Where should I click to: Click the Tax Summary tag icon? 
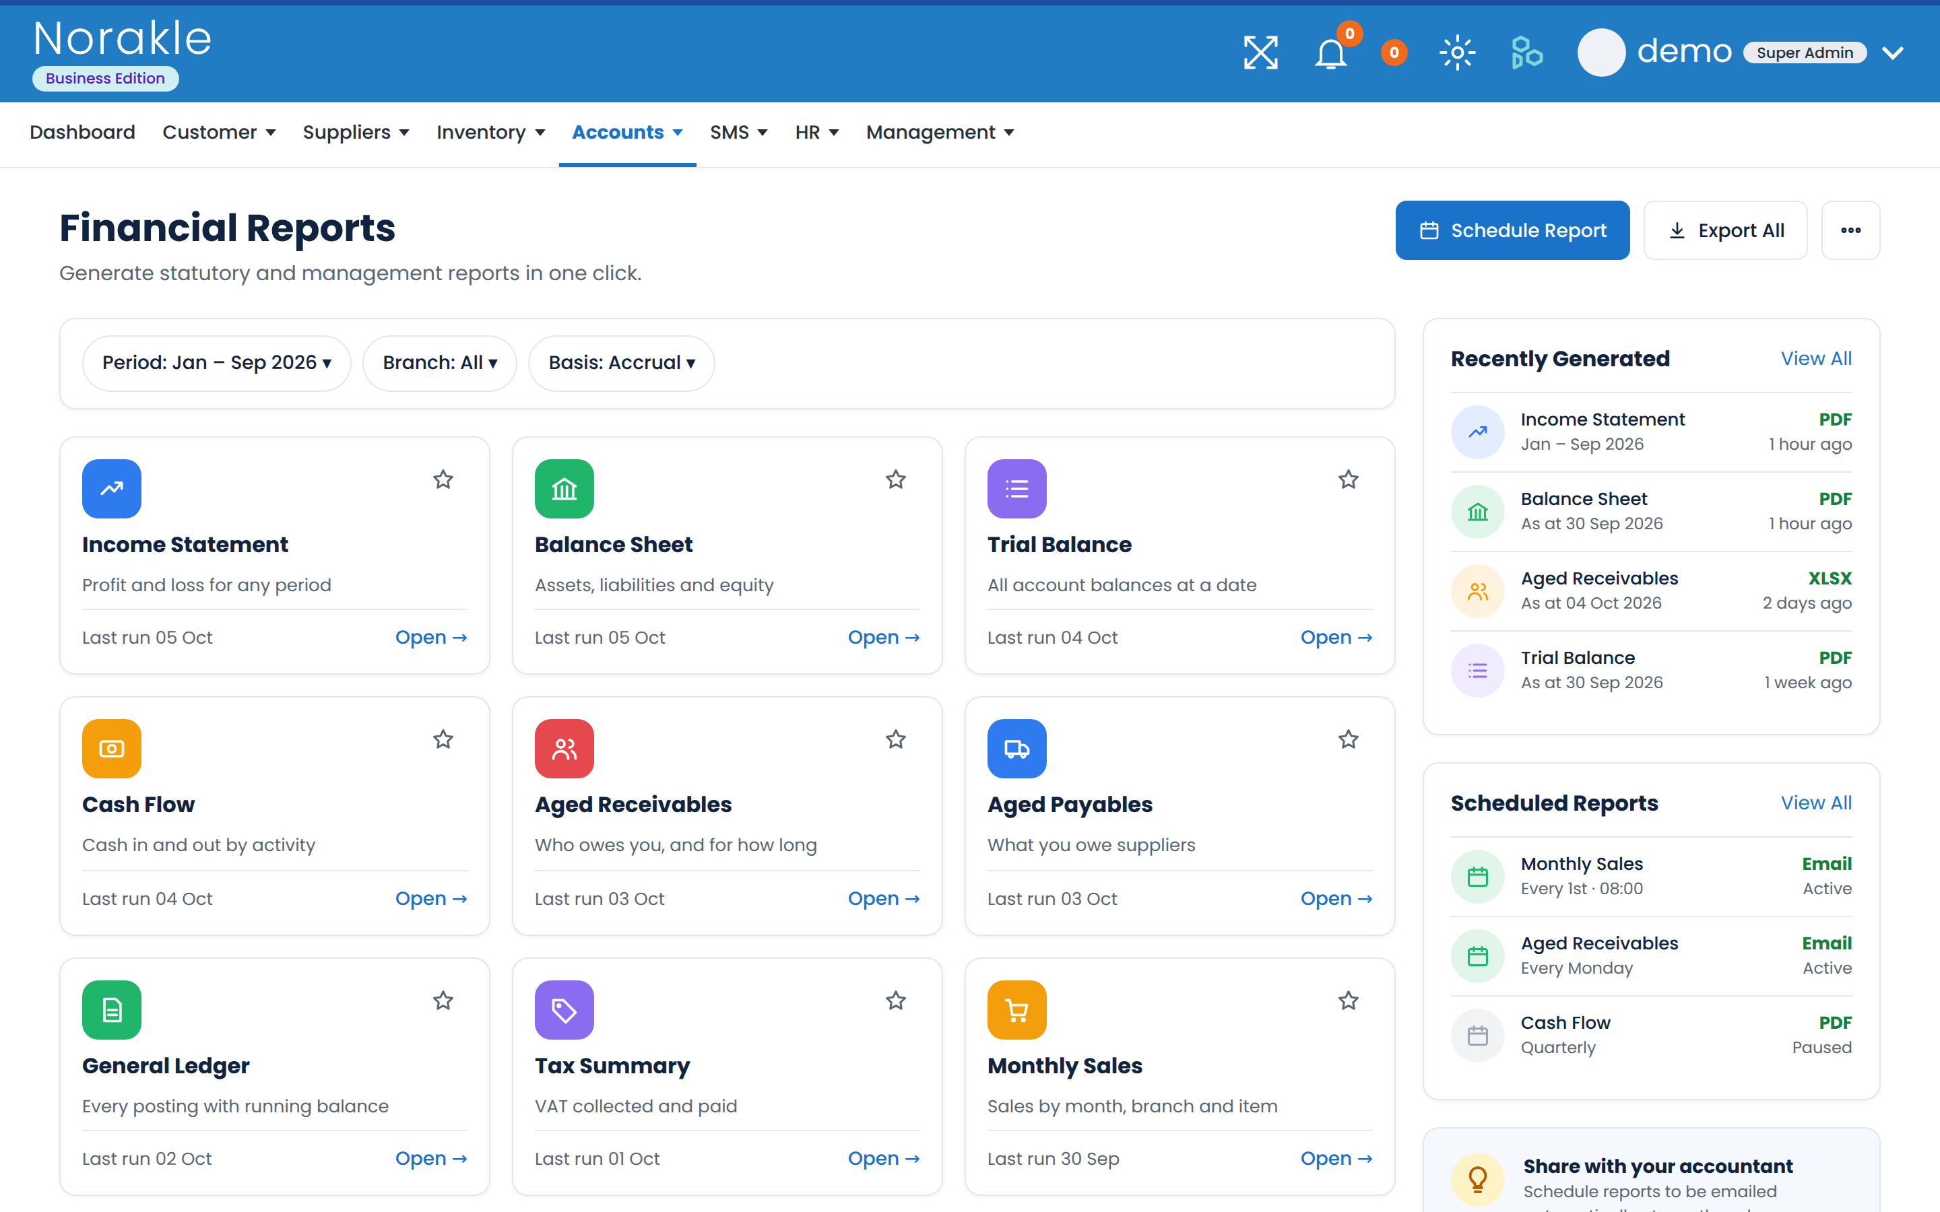point(564,1009)
